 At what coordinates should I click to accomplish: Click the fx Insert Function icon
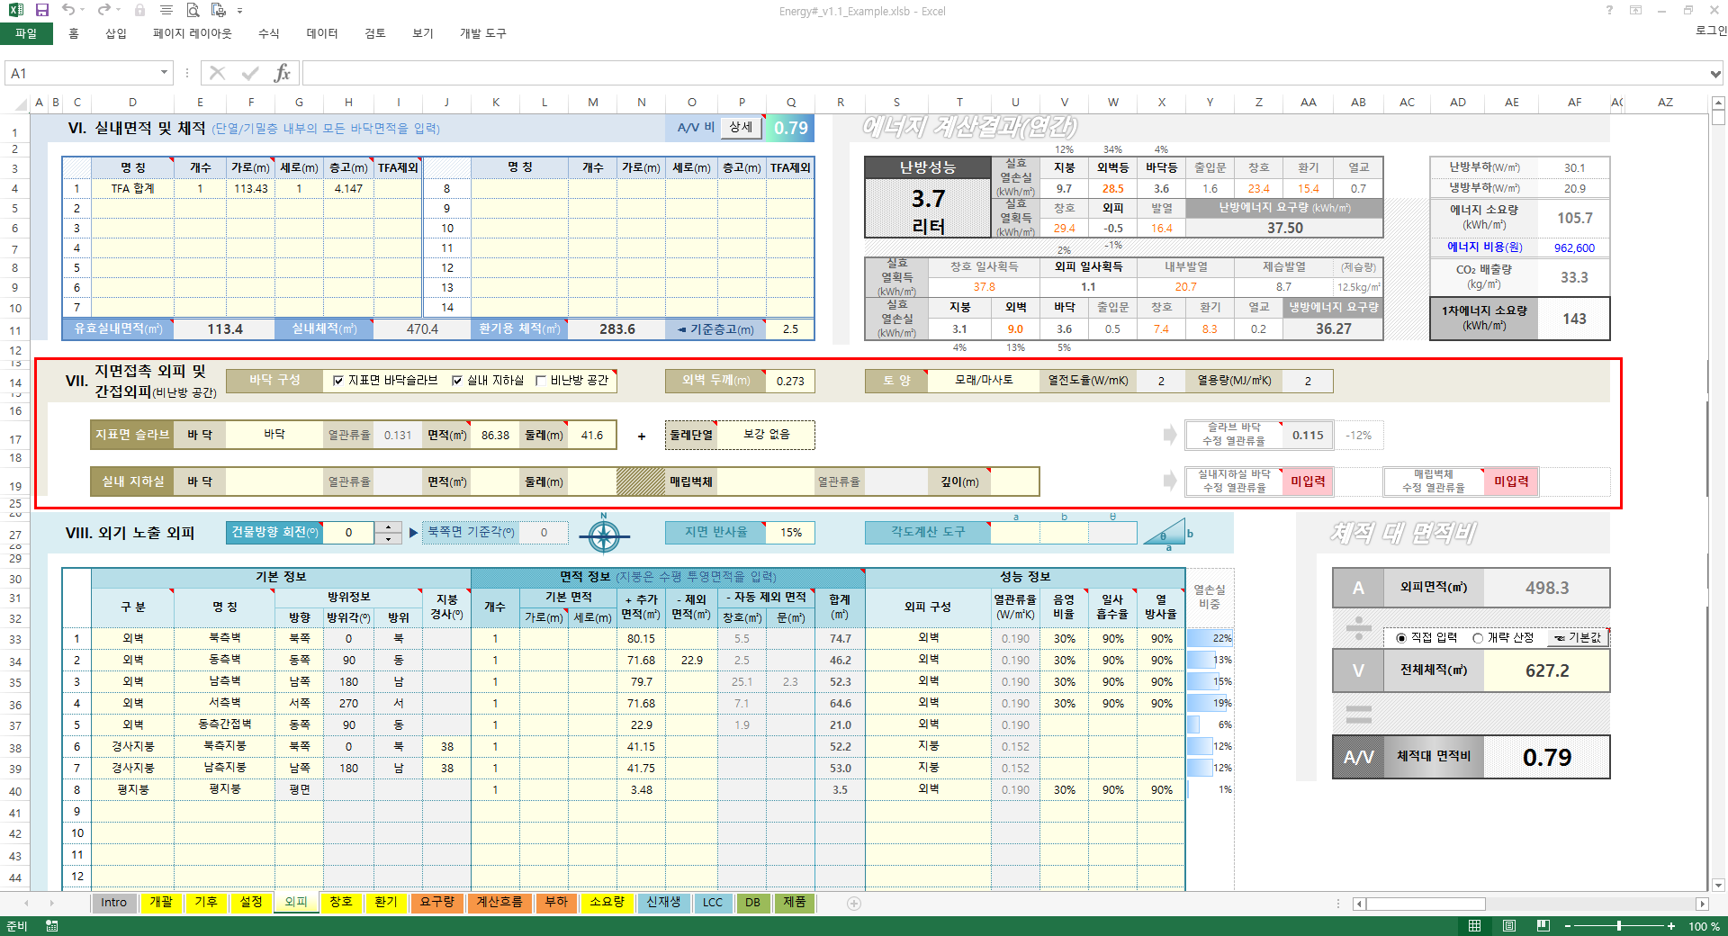tap(282, 73)
